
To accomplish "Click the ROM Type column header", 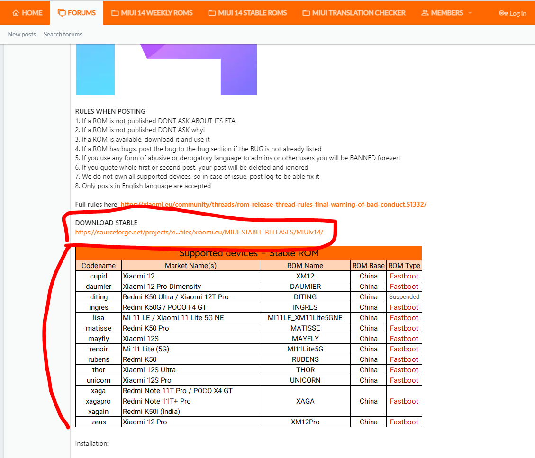I will click(404, 266).
